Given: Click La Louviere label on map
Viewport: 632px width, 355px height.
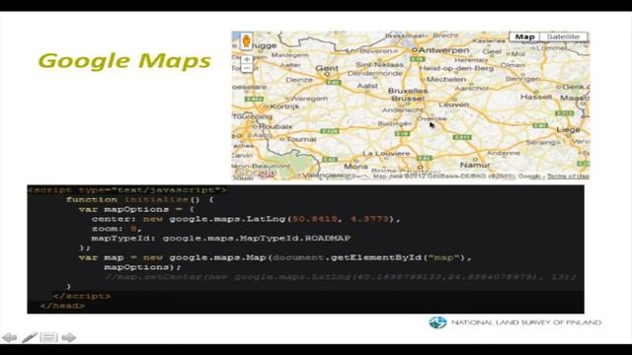Looking at the screenshot, I should (386, 154).
